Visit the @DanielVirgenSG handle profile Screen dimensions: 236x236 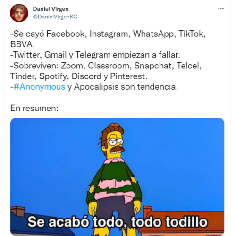[x=55, y=17]
